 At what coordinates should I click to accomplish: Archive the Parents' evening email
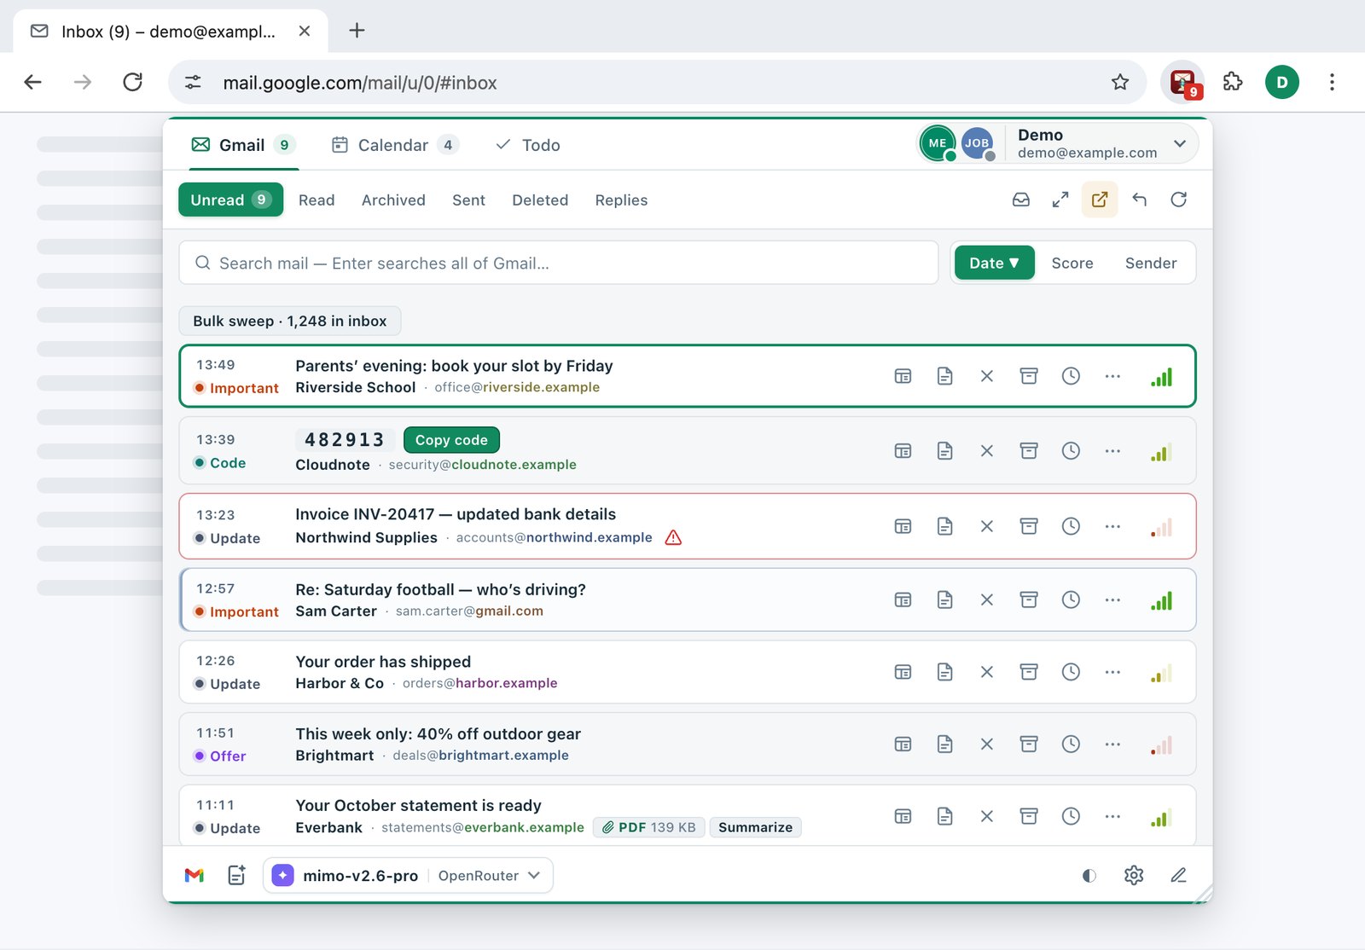pyautogui.click(x=1029, y=376)
